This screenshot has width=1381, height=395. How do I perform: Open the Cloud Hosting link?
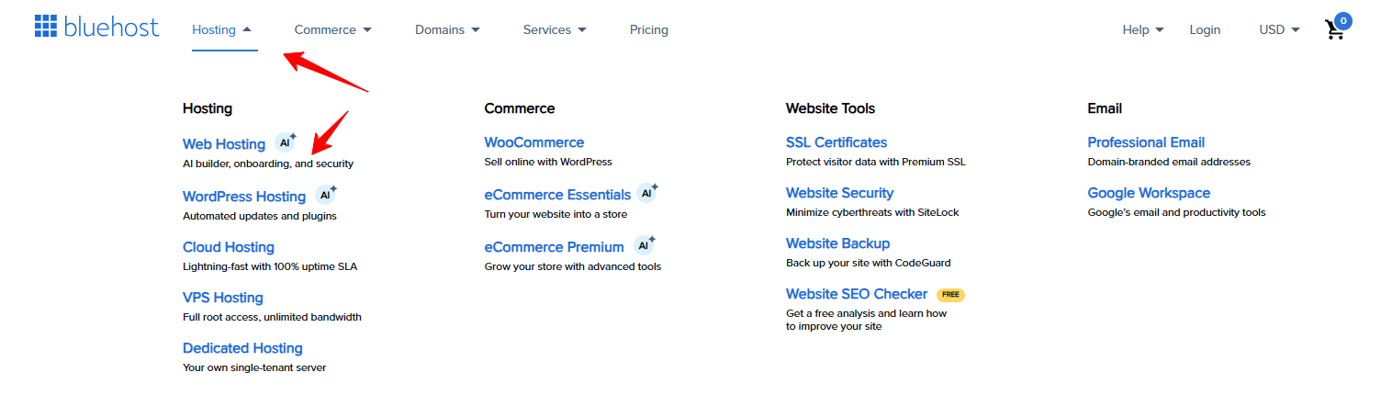pos(229,247)
